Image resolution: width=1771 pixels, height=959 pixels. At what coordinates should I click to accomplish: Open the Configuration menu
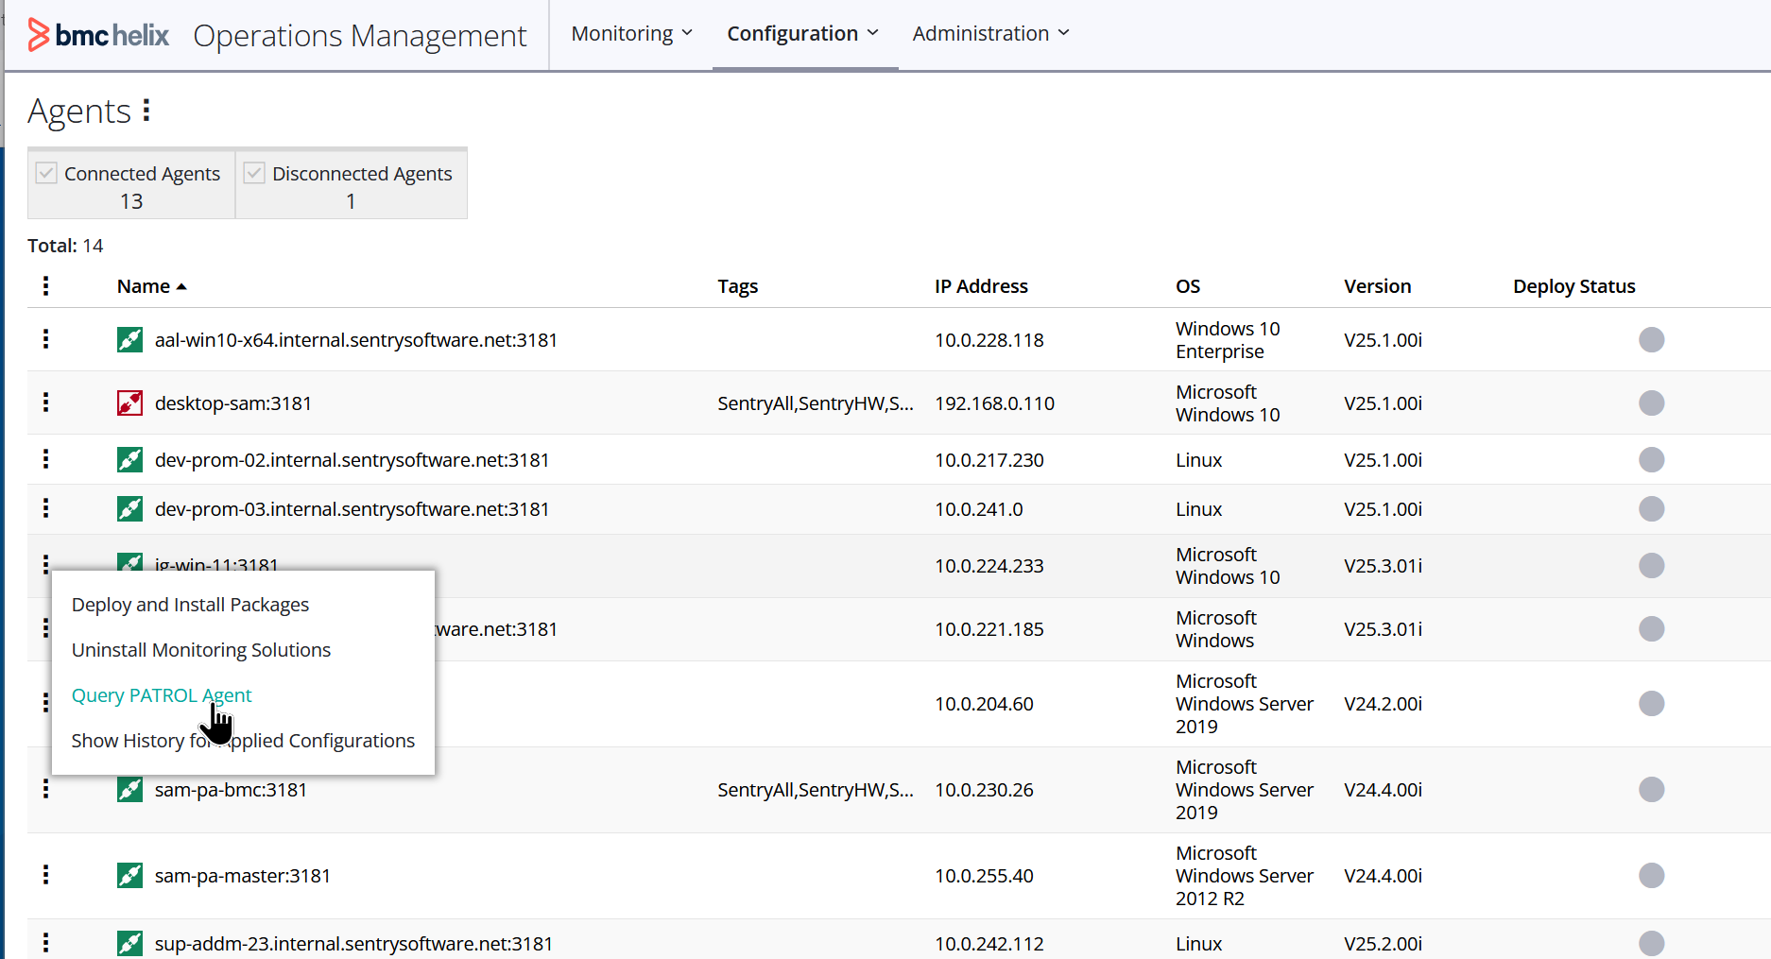(801, 33)
